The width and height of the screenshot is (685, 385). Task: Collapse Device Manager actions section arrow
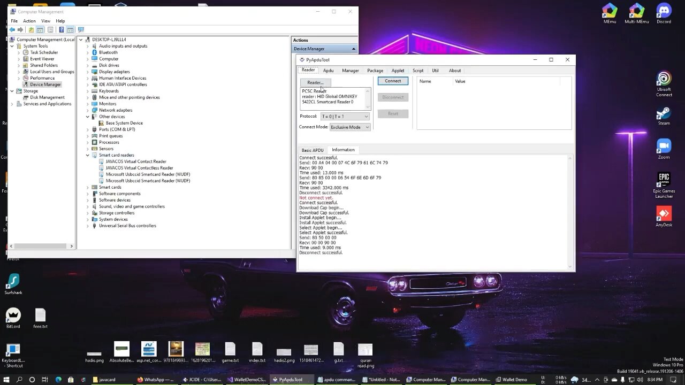353,49
